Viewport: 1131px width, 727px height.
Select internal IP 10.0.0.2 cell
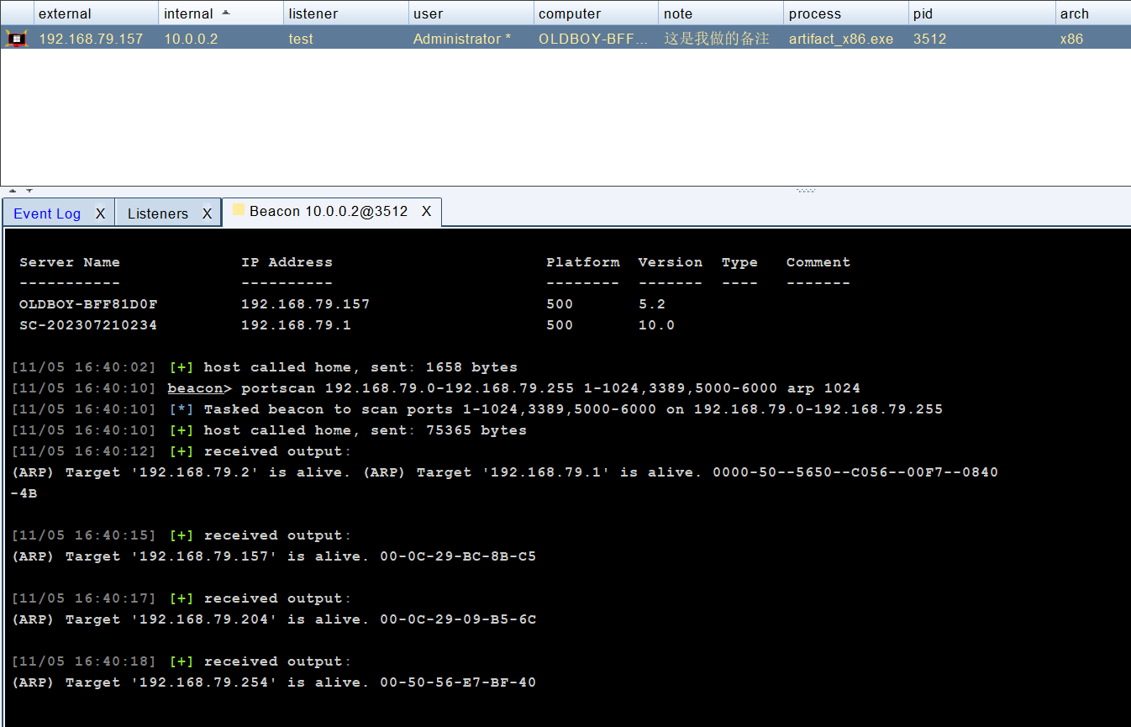tap(191, 39)
